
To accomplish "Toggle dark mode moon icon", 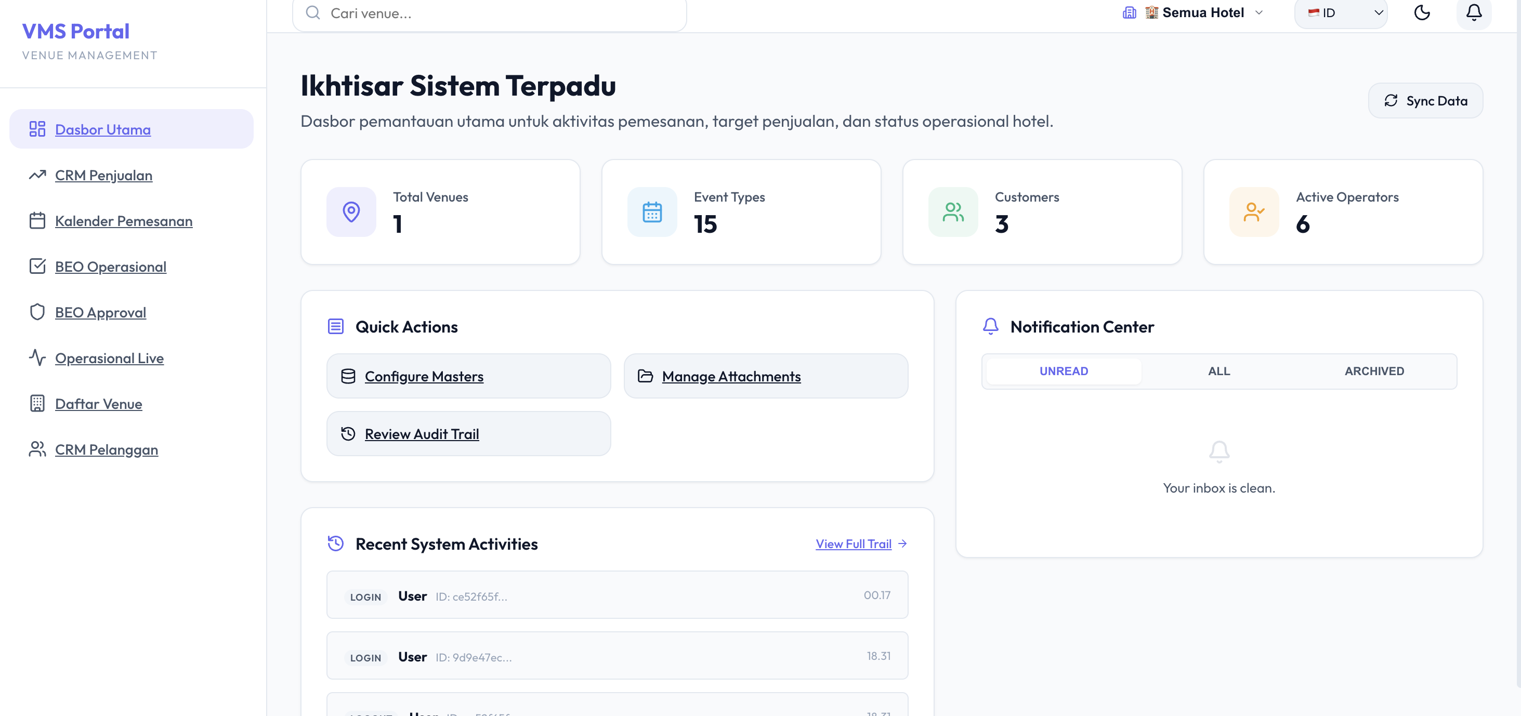I will click(1422, 12).
